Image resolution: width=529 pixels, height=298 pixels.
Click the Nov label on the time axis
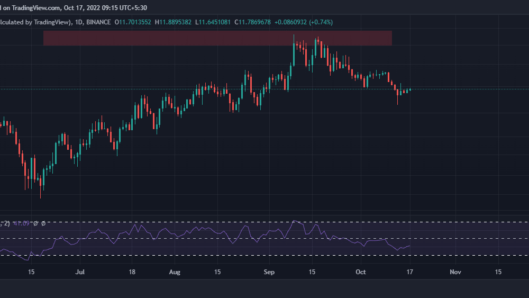pos(455,272)
